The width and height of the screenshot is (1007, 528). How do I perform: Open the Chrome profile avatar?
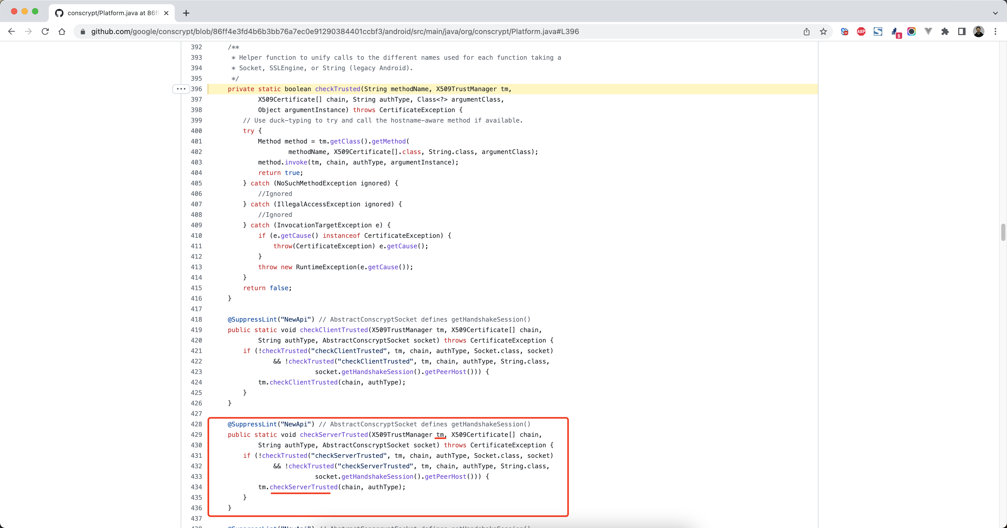[x=978, y=32]
